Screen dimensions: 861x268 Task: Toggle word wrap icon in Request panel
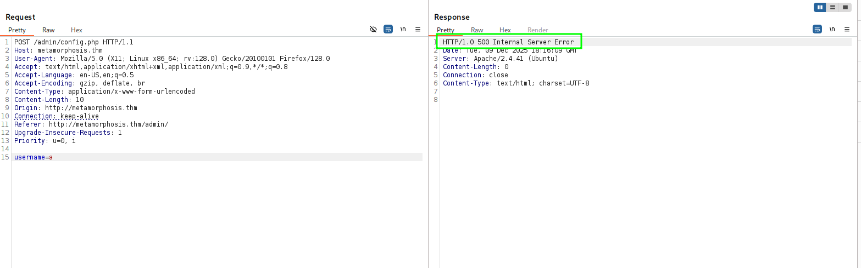tap(388, 29)
